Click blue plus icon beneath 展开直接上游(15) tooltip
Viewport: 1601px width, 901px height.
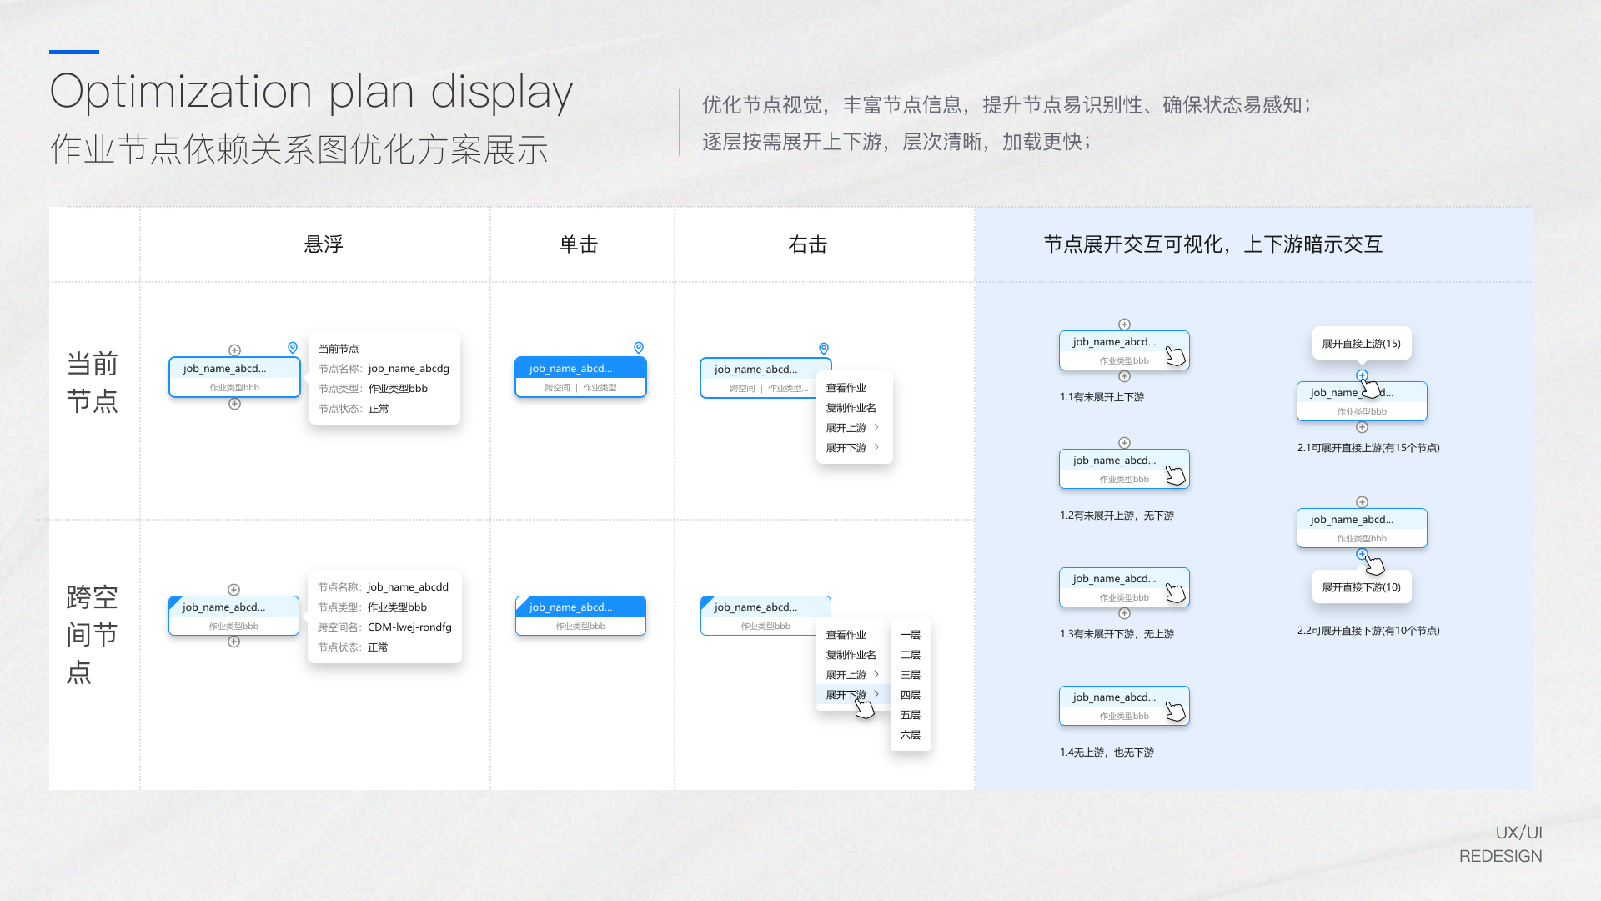coord(1362,375)
